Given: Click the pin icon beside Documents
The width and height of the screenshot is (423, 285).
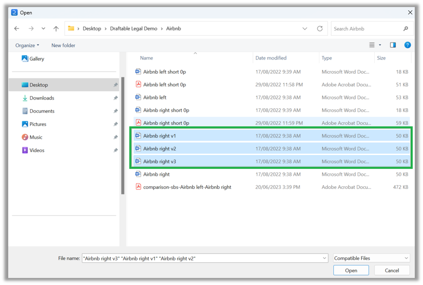Looking at the screenshot, I should [115, 111].
